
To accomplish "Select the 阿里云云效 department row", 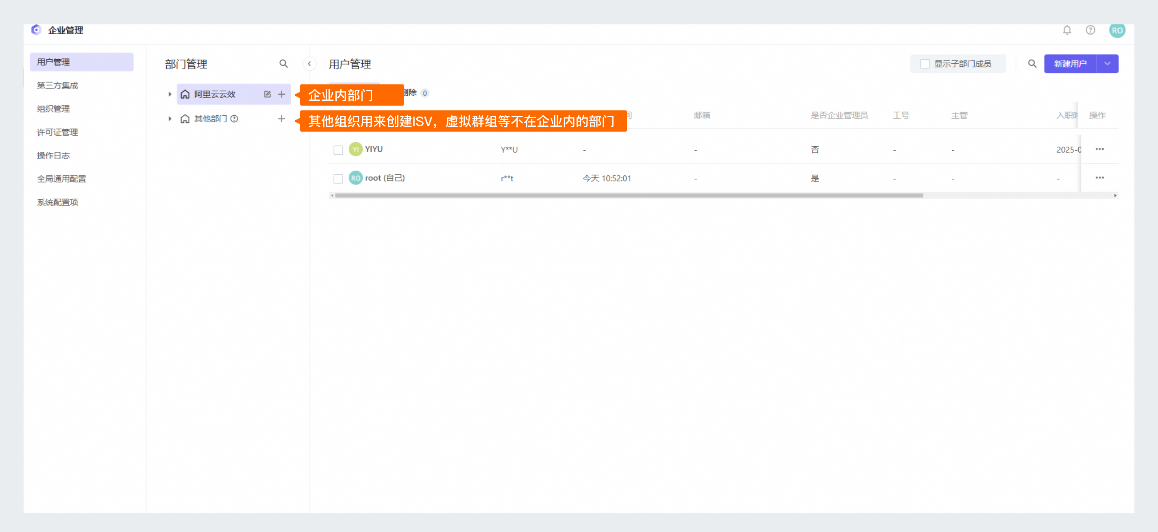I will tap(233, 94).
